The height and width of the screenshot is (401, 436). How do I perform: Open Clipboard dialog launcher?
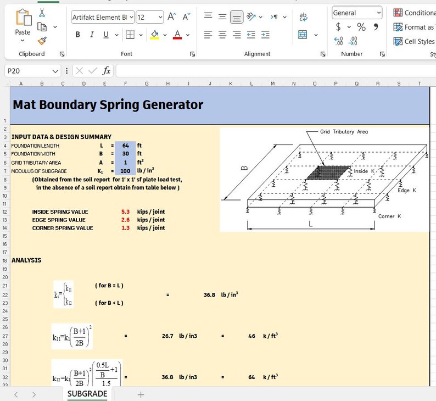click(62, 54)
